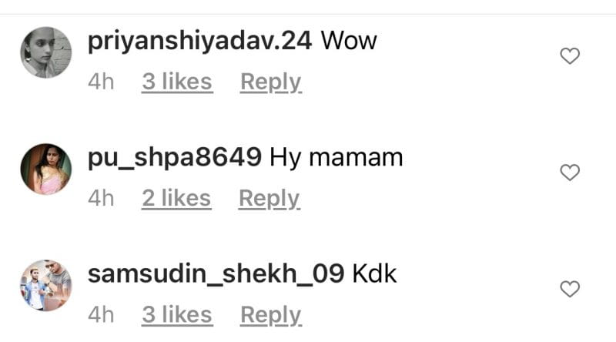
Task: View samsudin_shekh_09's profile photo
Action: tap(46, 286)
